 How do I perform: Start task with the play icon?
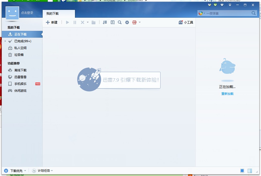pos(67,22)
